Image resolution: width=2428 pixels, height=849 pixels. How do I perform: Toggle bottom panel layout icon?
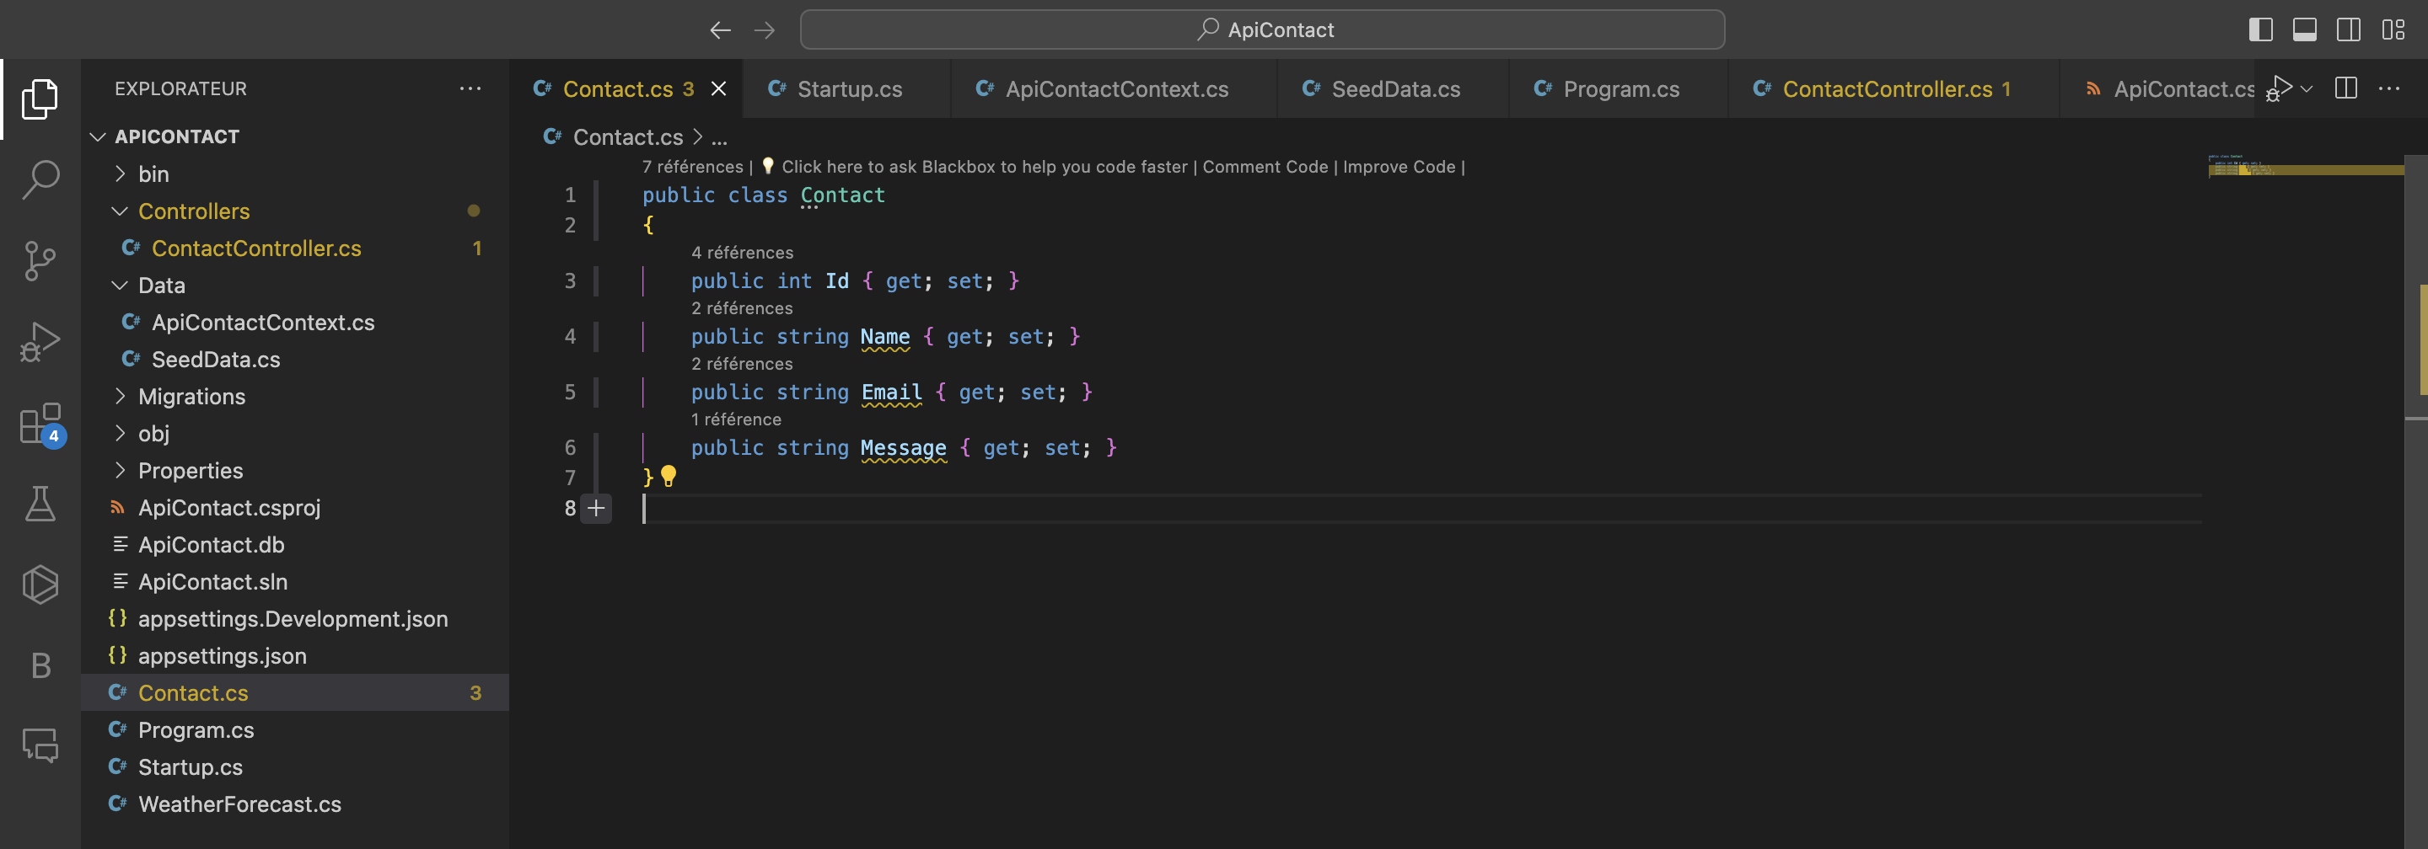[x=2305, y=30]
